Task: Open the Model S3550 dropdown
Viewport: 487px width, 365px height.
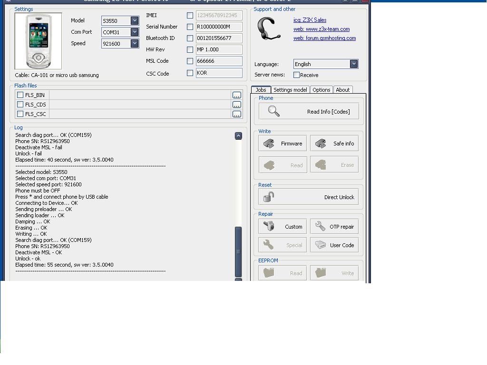Action: pyautogui.click(x=135, y=21)
